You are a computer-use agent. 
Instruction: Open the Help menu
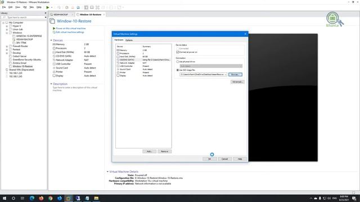(39, 7)
